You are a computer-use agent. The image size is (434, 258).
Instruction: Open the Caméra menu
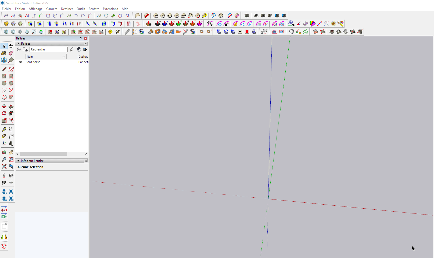coord(52,9)
